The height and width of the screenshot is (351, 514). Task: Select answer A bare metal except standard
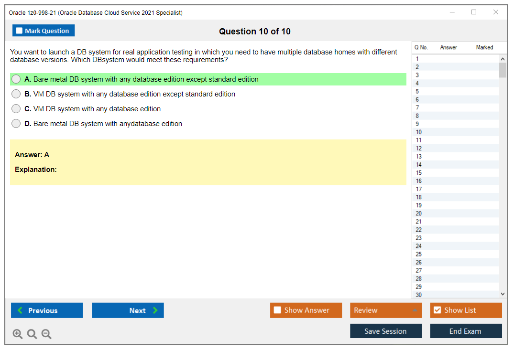pyautogui.click(x=16, y=79)
